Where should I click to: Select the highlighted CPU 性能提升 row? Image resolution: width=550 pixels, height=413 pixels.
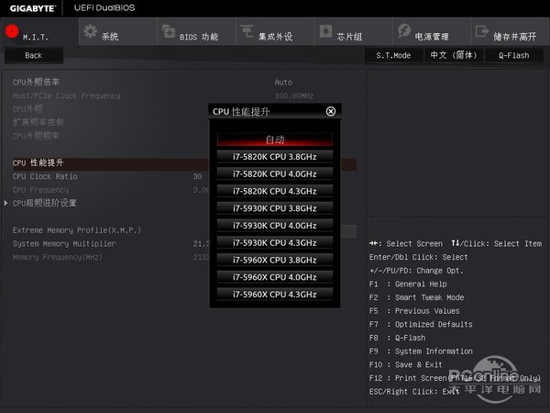[x=110, y=163]
